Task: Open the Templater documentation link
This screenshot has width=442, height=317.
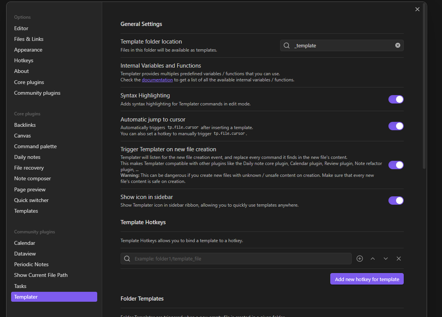Action: coord(157,80)
